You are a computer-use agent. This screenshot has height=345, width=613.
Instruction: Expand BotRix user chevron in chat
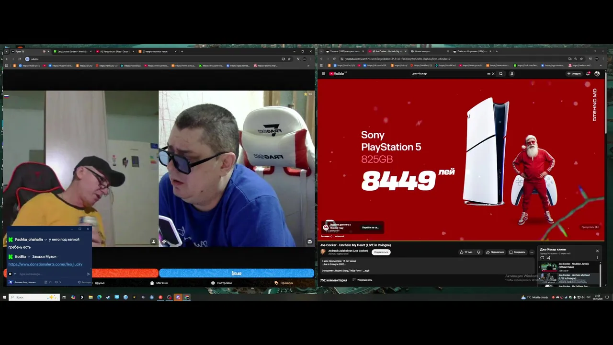[x=29, y=257]
